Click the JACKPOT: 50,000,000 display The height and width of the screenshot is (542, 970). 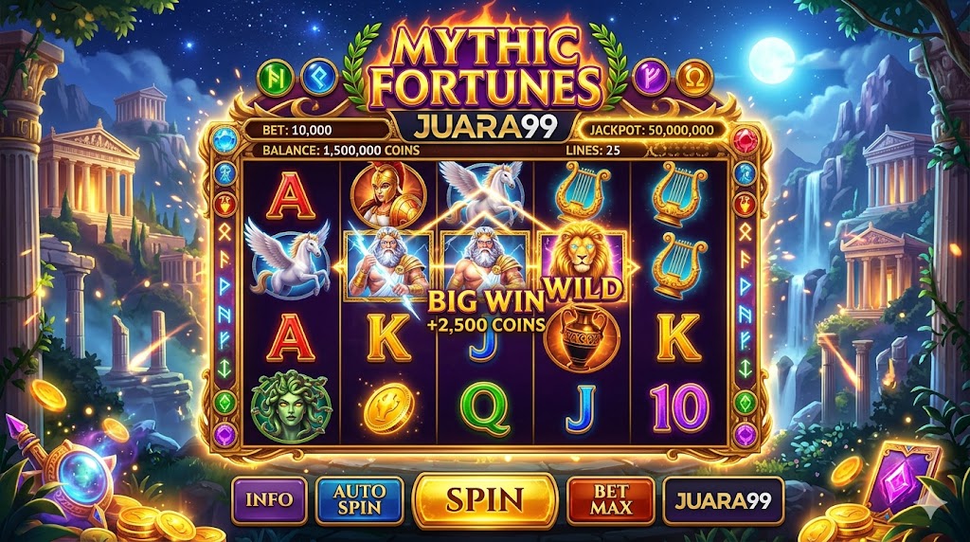pyautogui.click(x=652, y=130)
